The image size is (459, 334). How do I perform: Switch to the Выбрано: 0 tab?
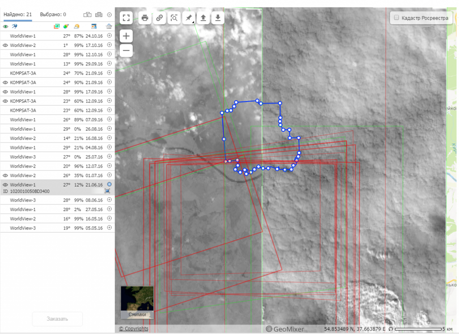53,14
